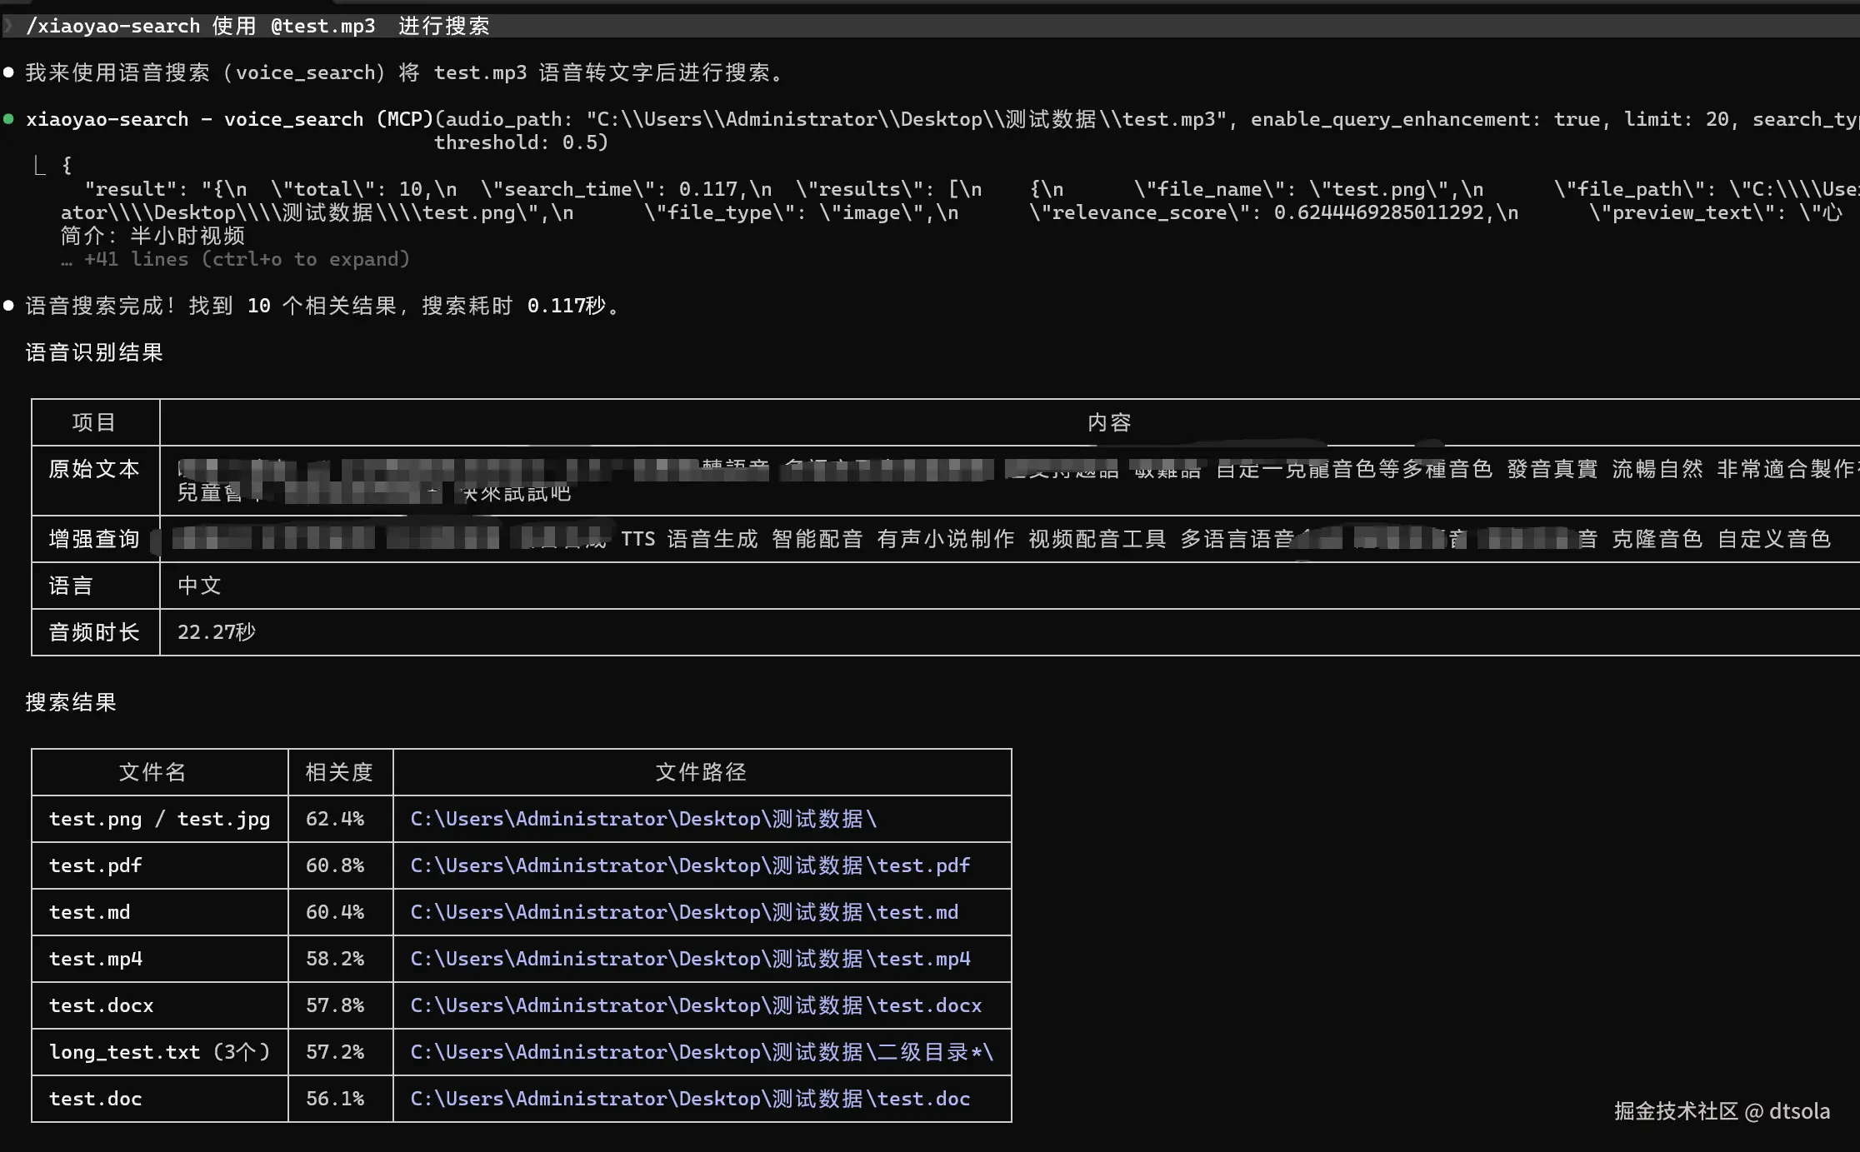Viewport: 1860px width, 1152px height.
Task: Open the test.md file path link
Action: (x=683, y=912)
